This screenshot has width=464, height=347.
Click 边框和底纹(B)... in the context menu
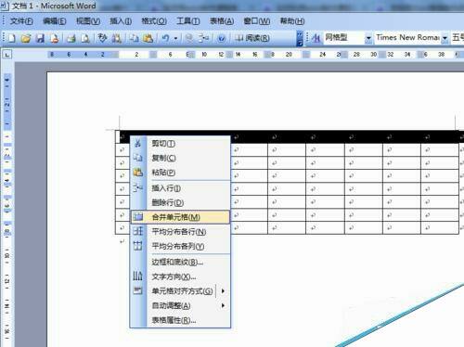pyautogui.click(x=180, y=263)
